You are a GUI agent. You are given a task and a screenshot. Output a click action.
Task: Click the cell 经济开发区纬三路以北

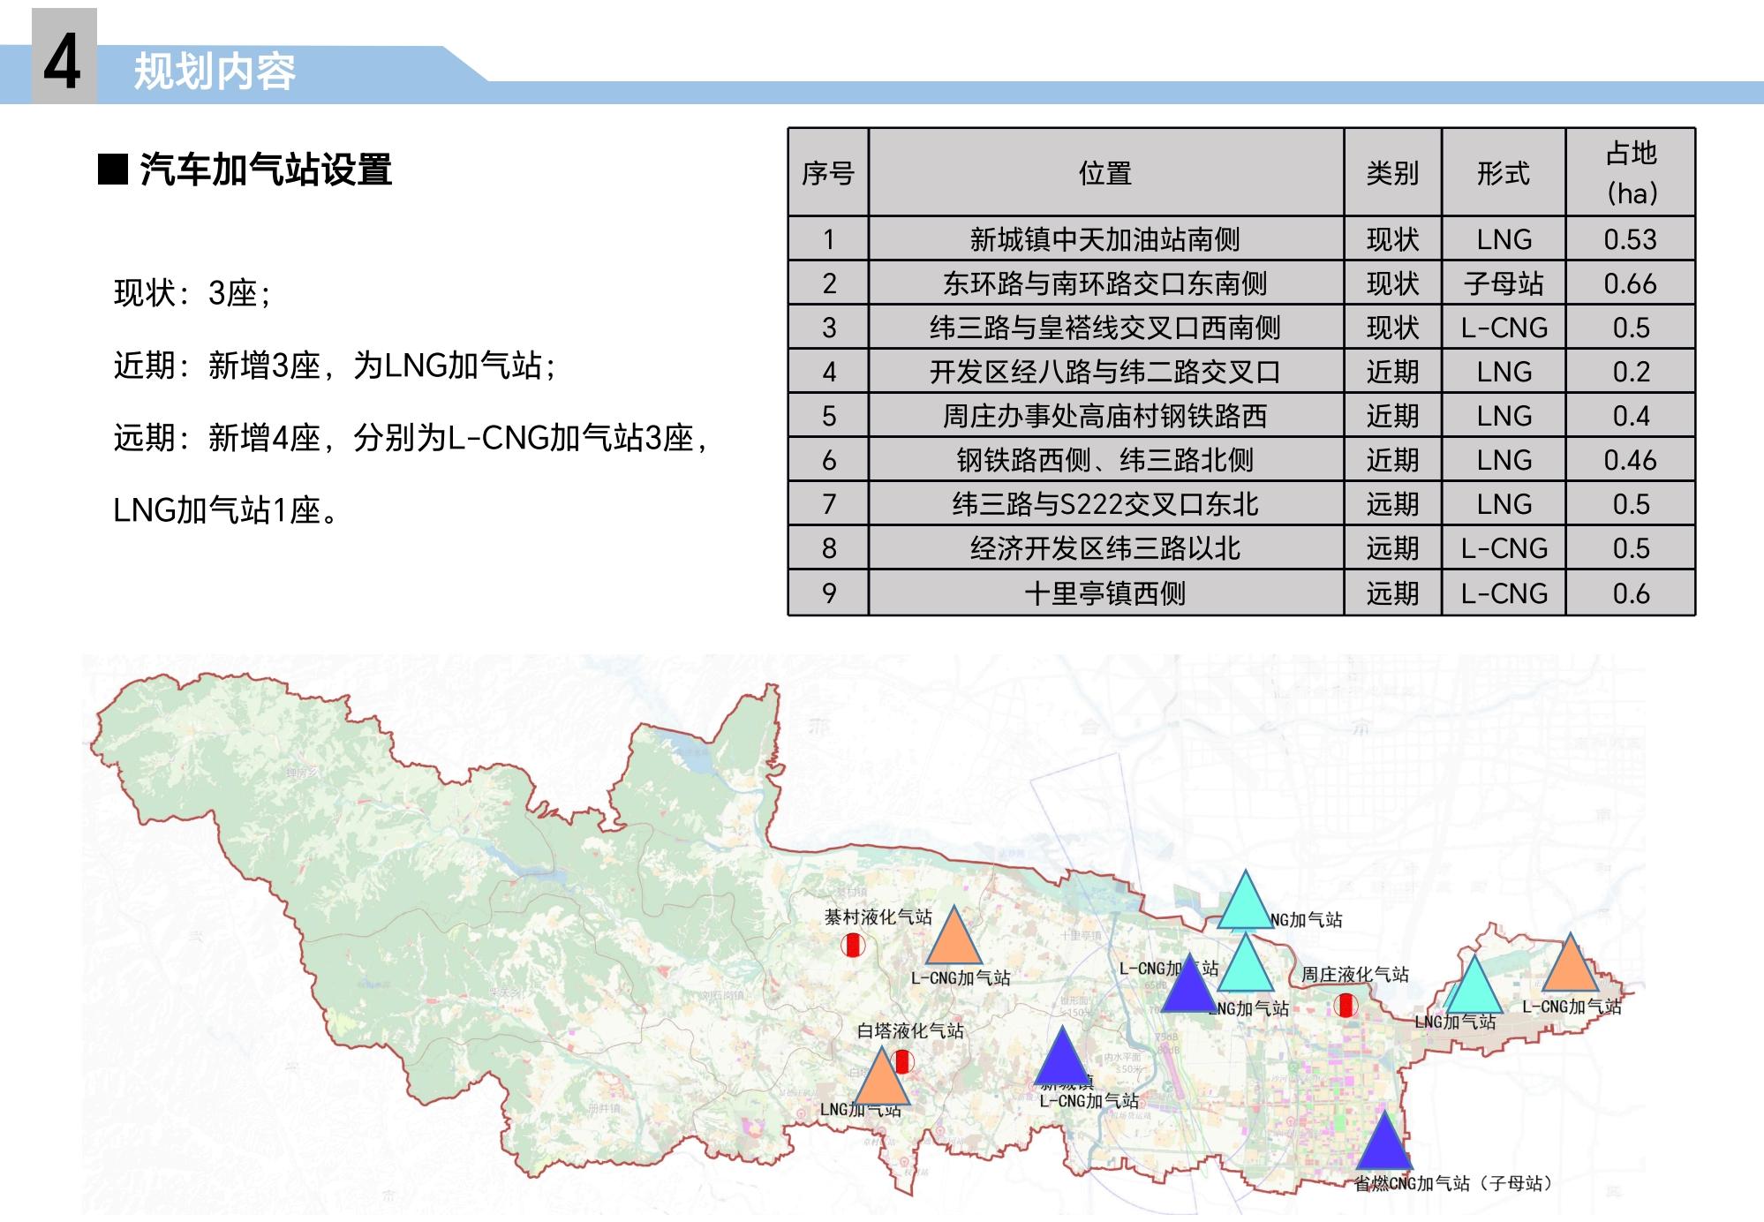pyautogui.click(x=1105, y=548)
